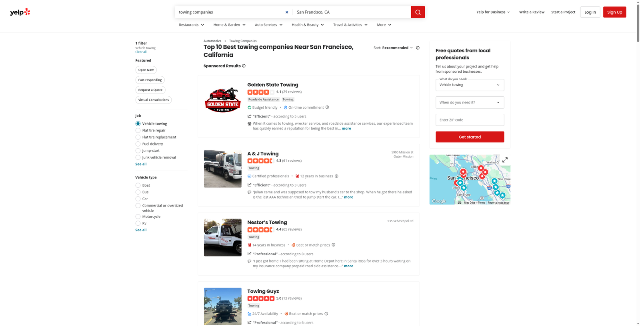Open Towing Guyz photo thumbnail
The width and height of the screenshot is (640, 326).
click(x=222, y=306)
